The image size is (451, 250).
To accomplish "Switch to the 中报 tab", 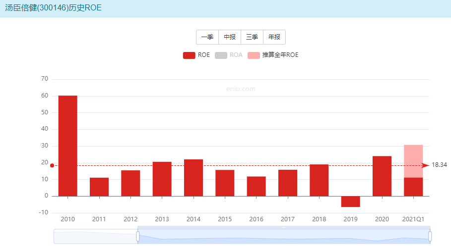I will [x=230, y=37].
